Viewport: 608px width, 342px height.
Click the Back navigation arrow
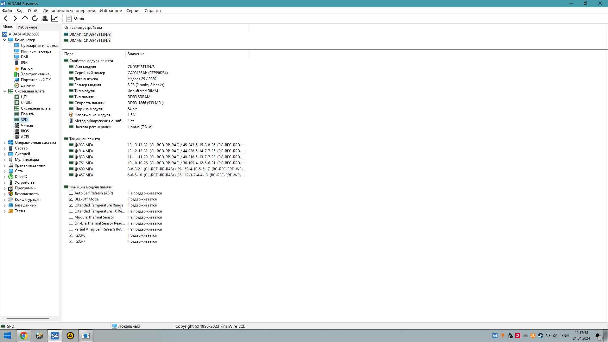coord(5,18)
